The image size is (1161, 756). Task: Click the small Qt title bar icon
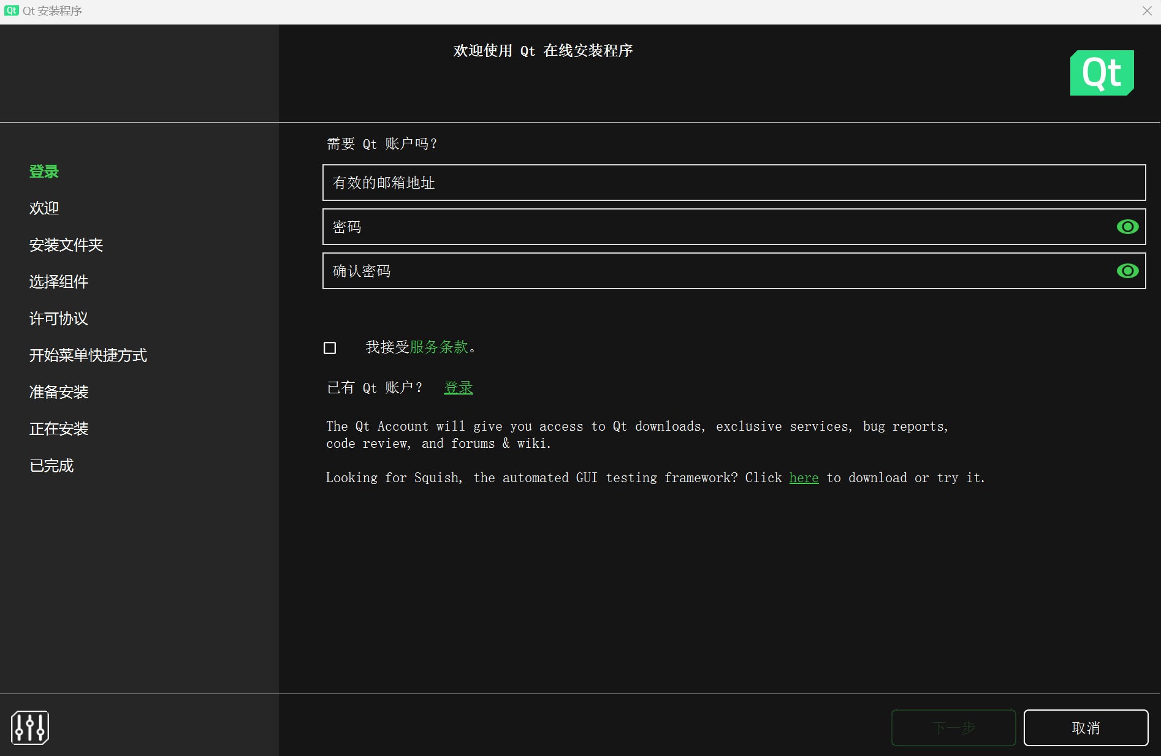(11, 10)
